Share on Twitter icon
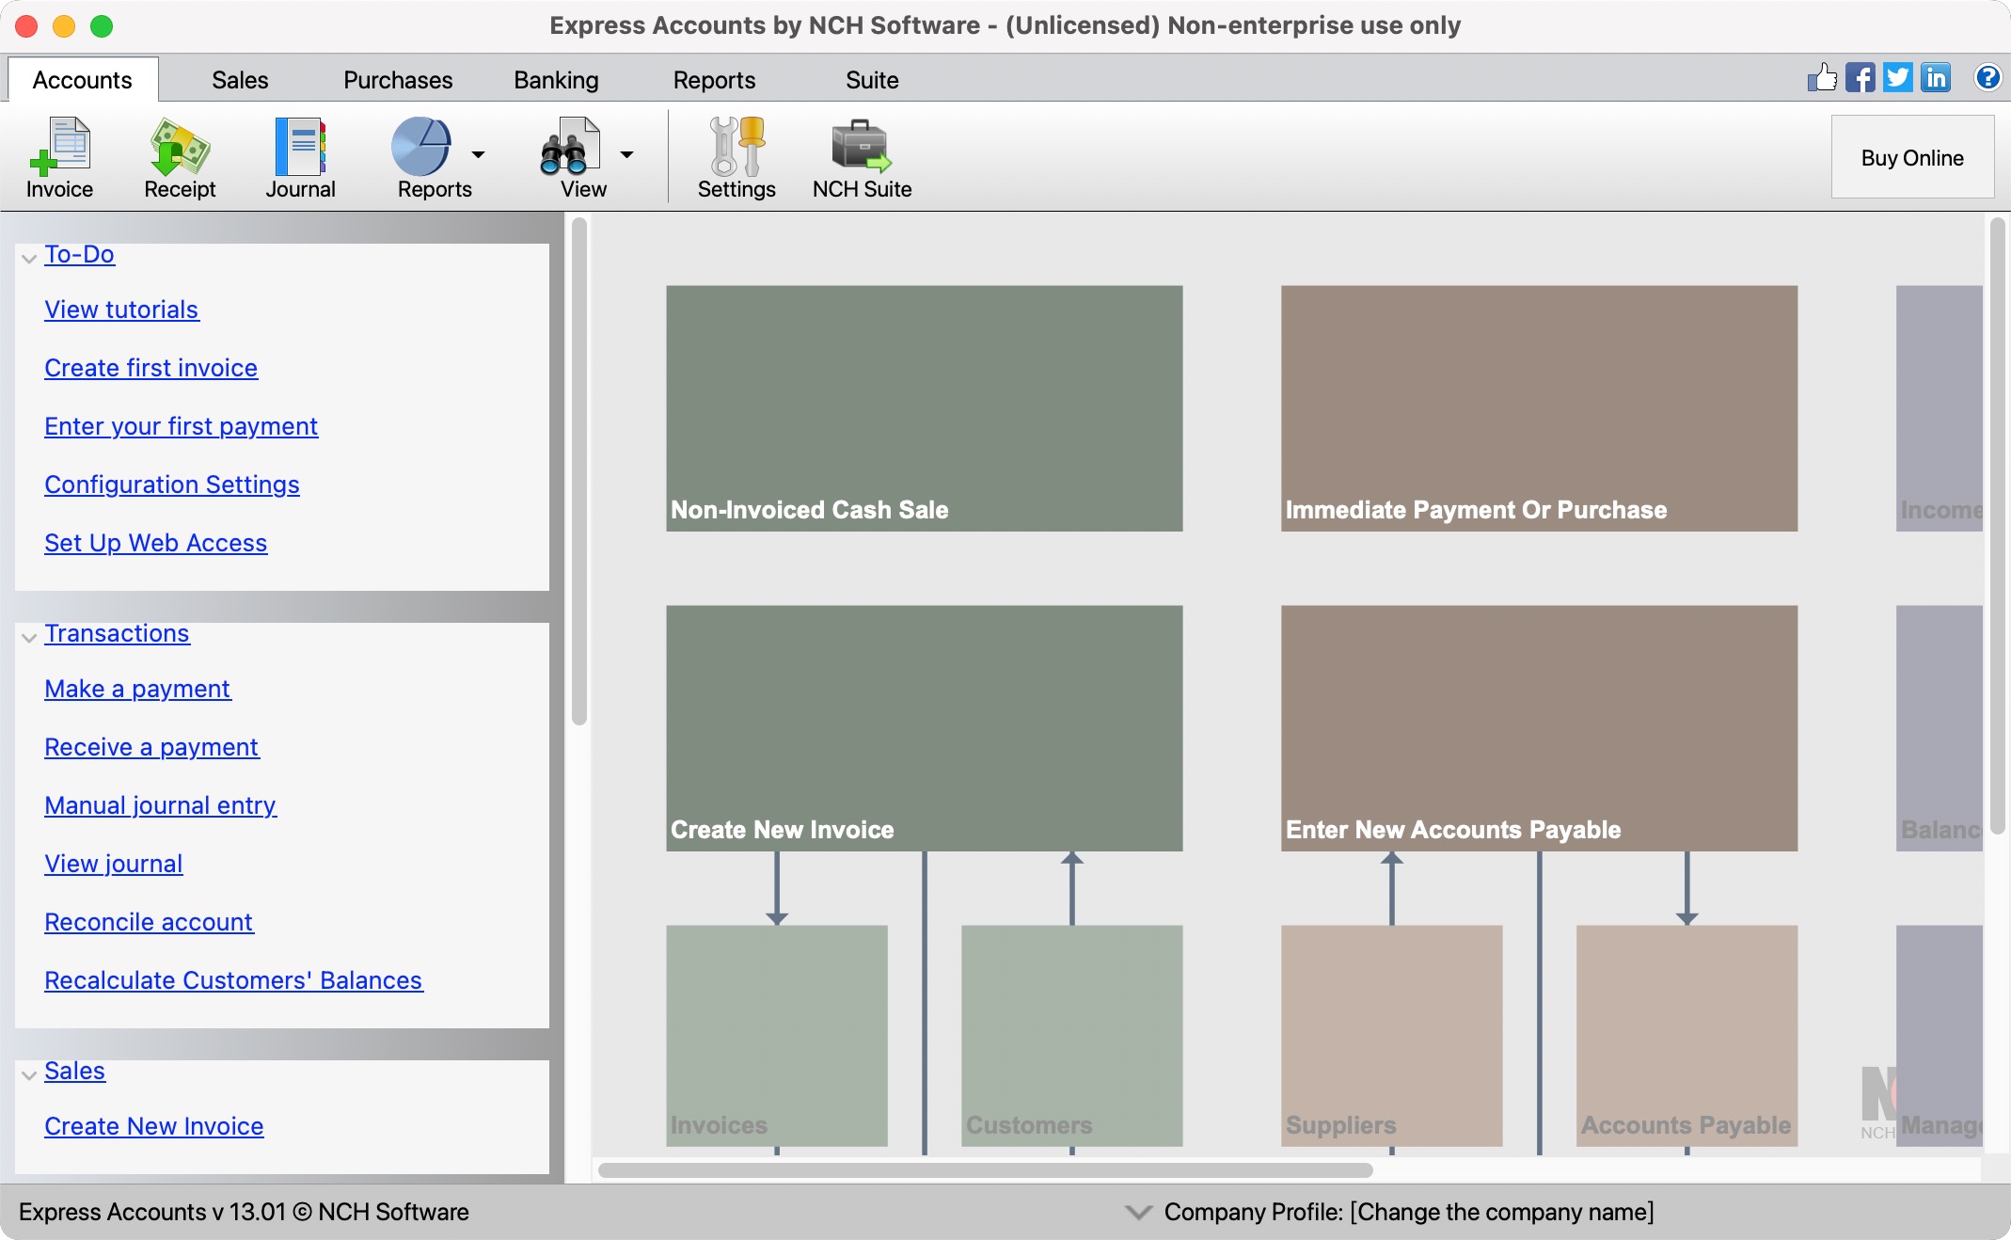Image resolution: width=2011 pixels, height=1240 pixels. [1897, 77]
